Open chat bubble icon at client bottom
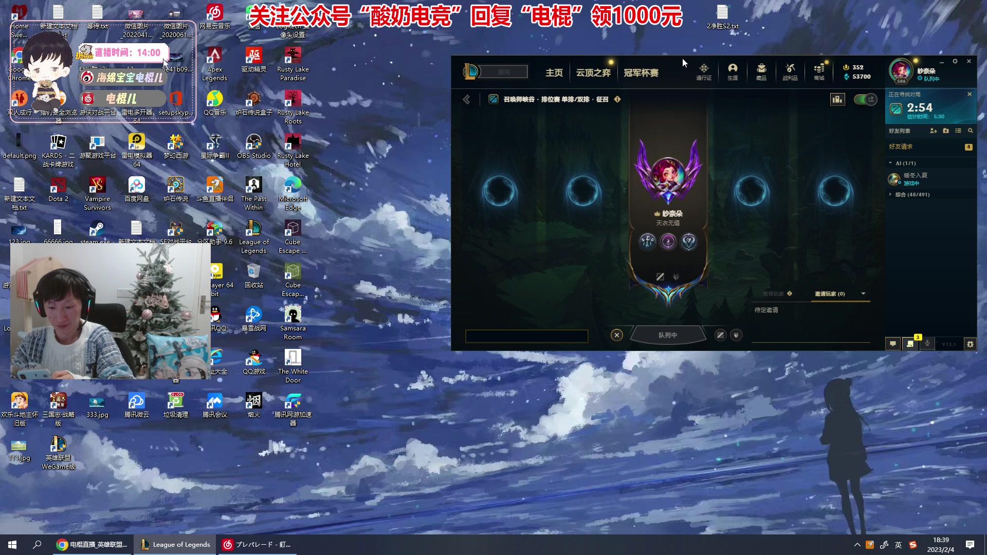 (893, 344)
